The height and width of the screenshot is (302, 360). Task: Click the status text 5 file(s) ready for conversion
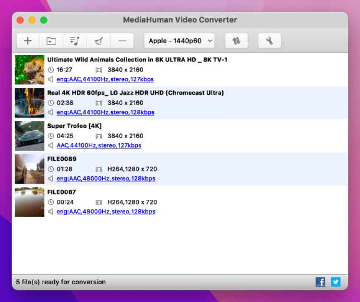pyautogui.click(x=61, y=282)
